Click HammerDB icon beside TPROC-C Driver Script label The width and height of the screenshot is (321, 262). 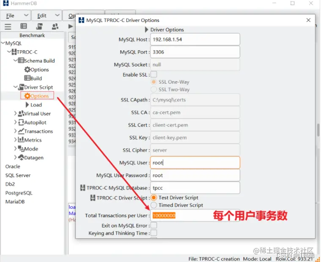(x=93, y=198)
